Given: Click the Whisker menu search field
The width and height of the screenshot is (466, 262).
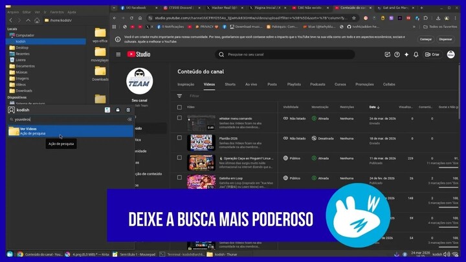Looking at the screenshot, I should [x=71, y=120].
